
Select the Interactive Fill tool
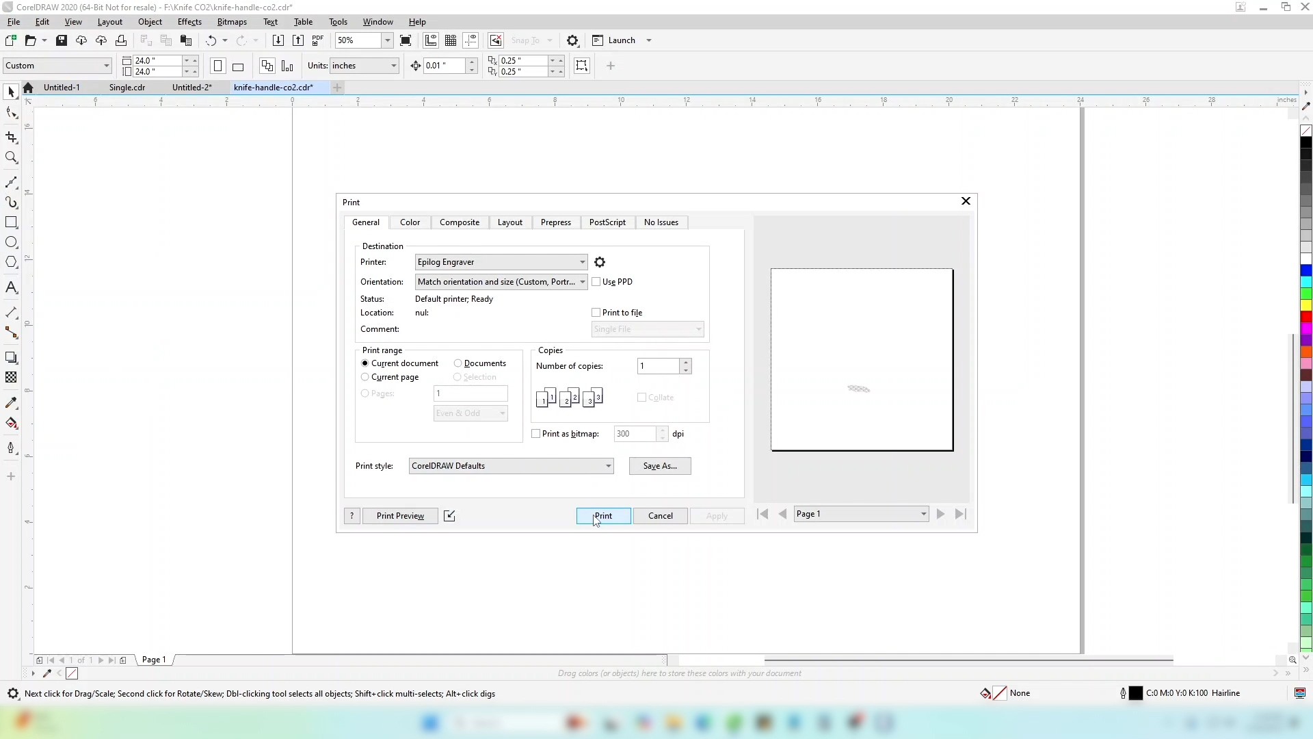coord(11,423)
